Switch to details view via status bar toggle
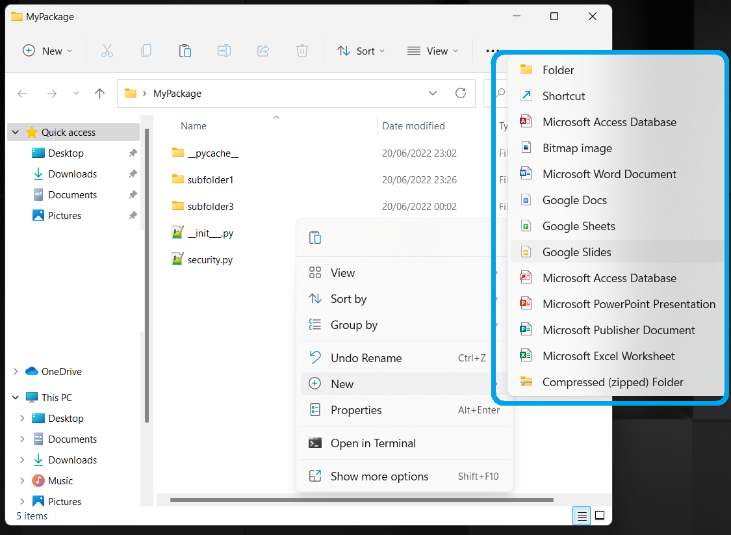The image size is (731, 535). point(581,515)
